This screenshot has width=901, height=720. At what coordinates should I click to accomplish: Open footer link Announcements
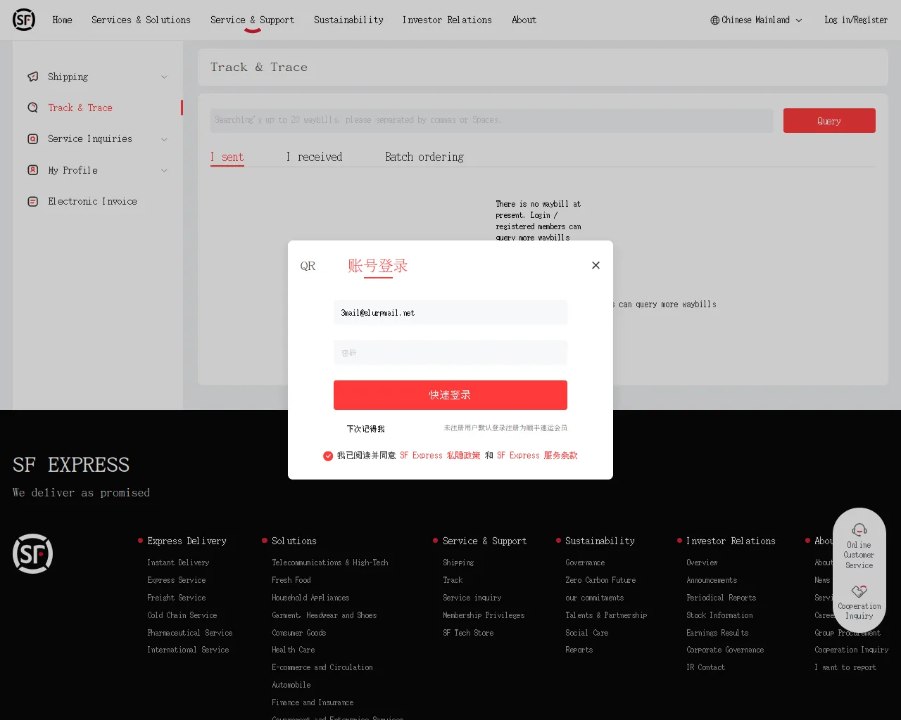(712, 580)
